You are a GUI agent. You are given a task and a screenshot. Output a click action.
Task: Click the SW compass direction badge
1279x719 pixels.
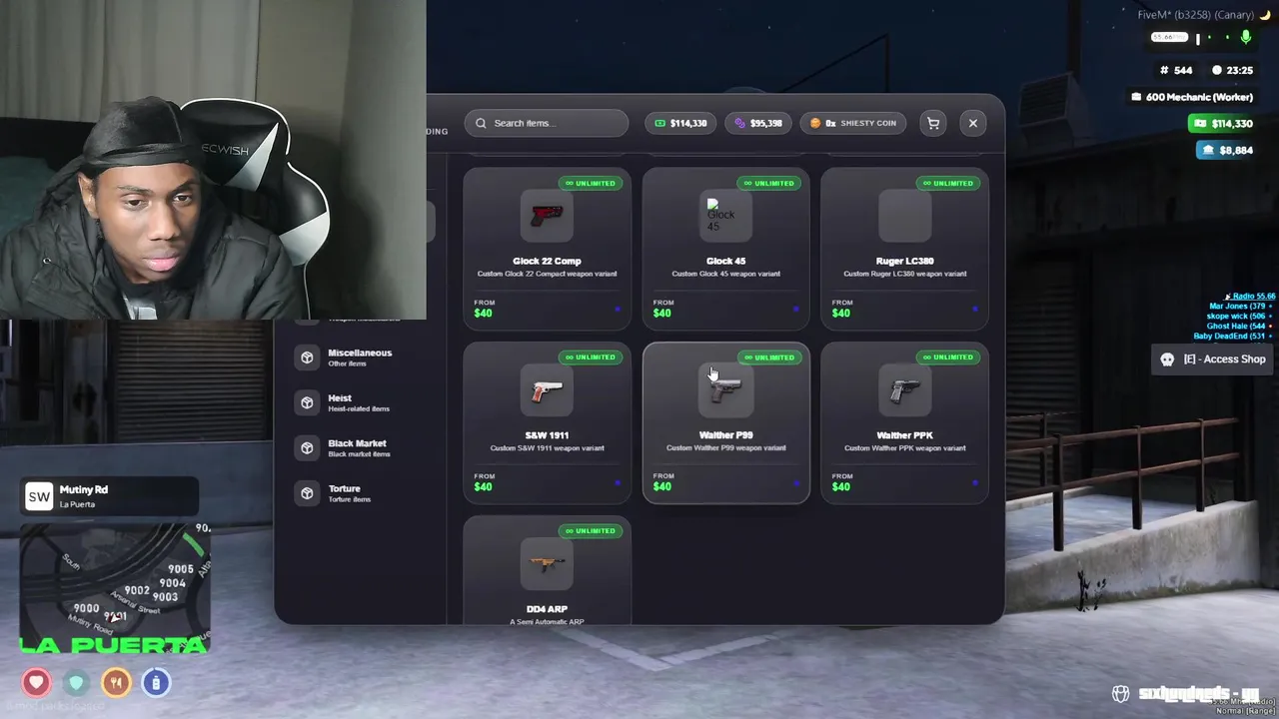pyautogui.click(x=39, y=496)
